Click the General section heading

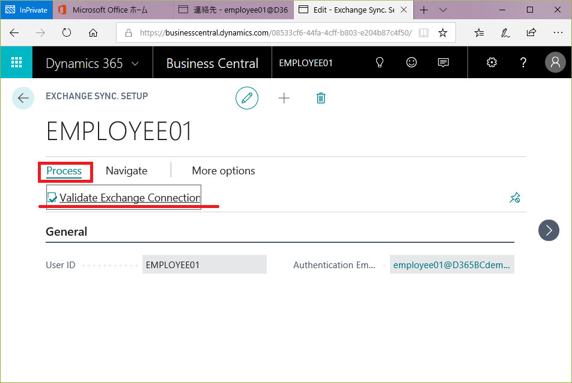66,231
